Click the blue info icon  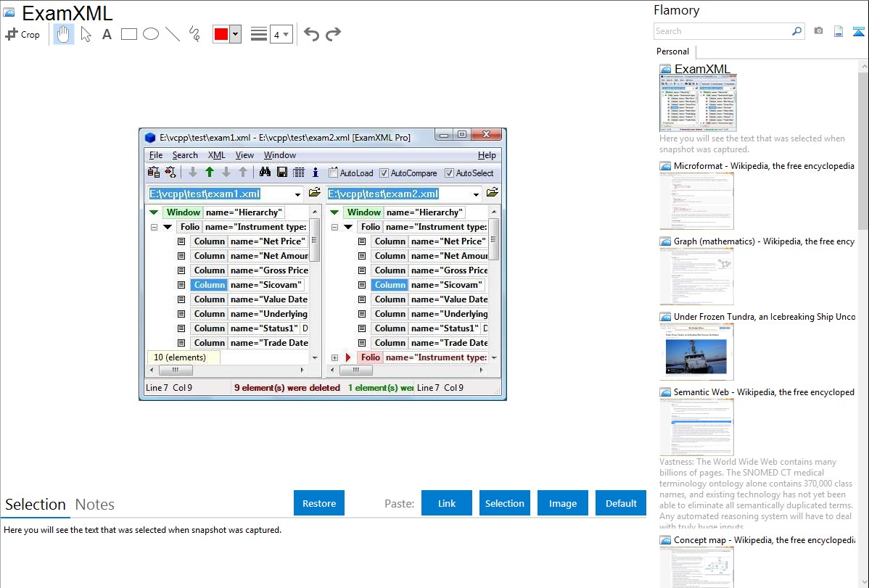coord(316,173)
